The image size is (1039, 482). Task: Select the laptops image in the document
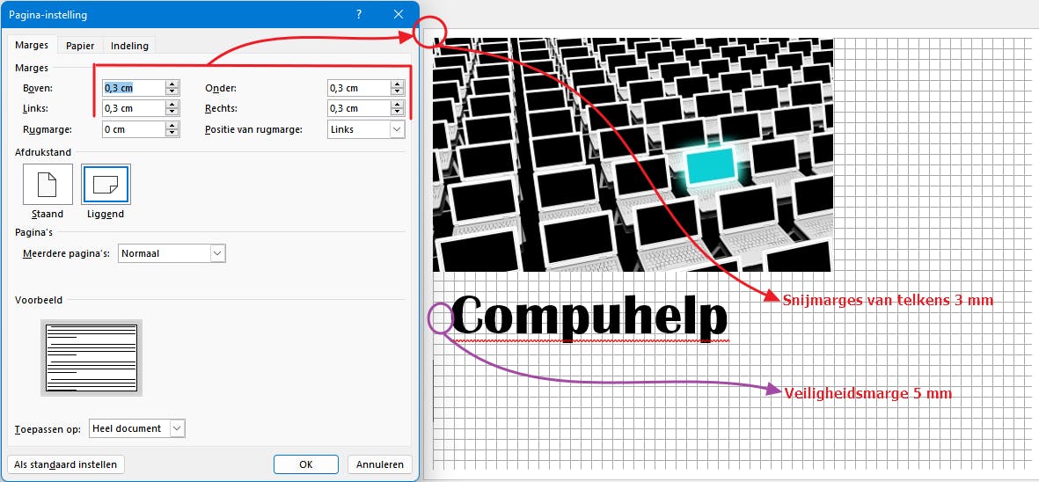pyautogui.click(x=633, y=155)
